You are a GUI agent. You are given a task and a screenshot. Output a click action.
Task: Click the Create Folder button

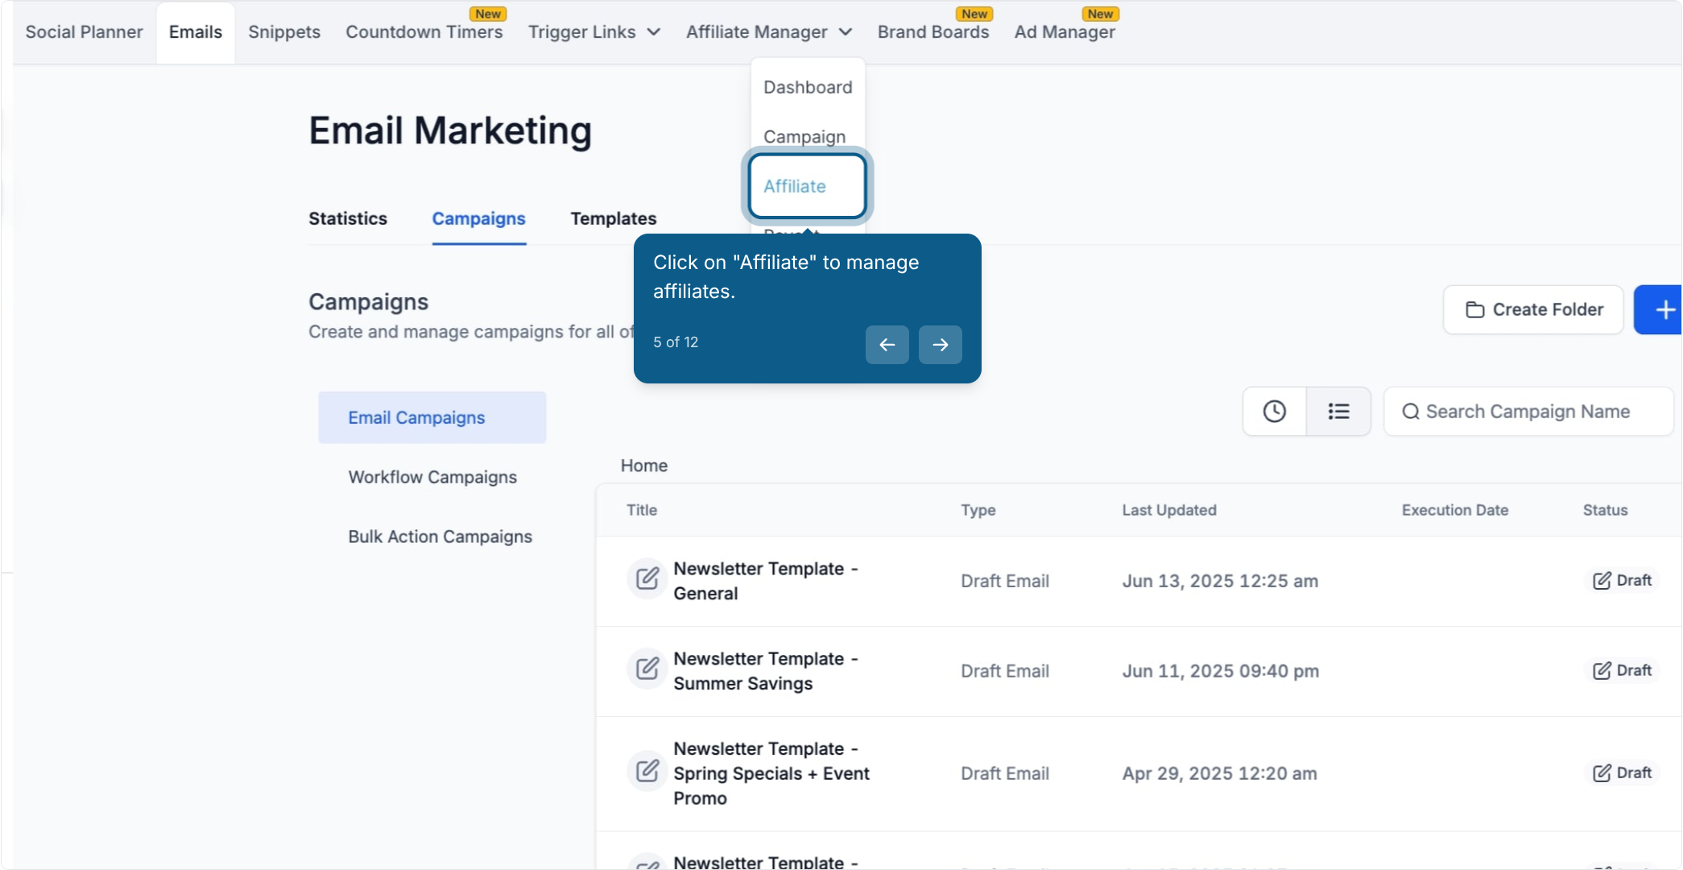pos(1533,309)
